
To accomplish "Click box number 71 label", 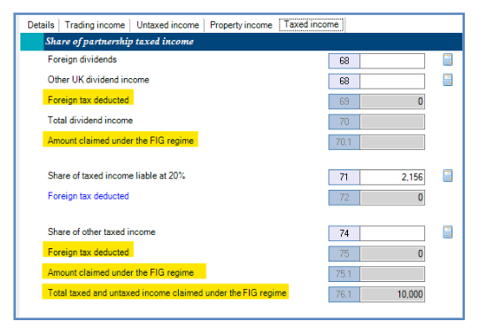I will point(344,177).
